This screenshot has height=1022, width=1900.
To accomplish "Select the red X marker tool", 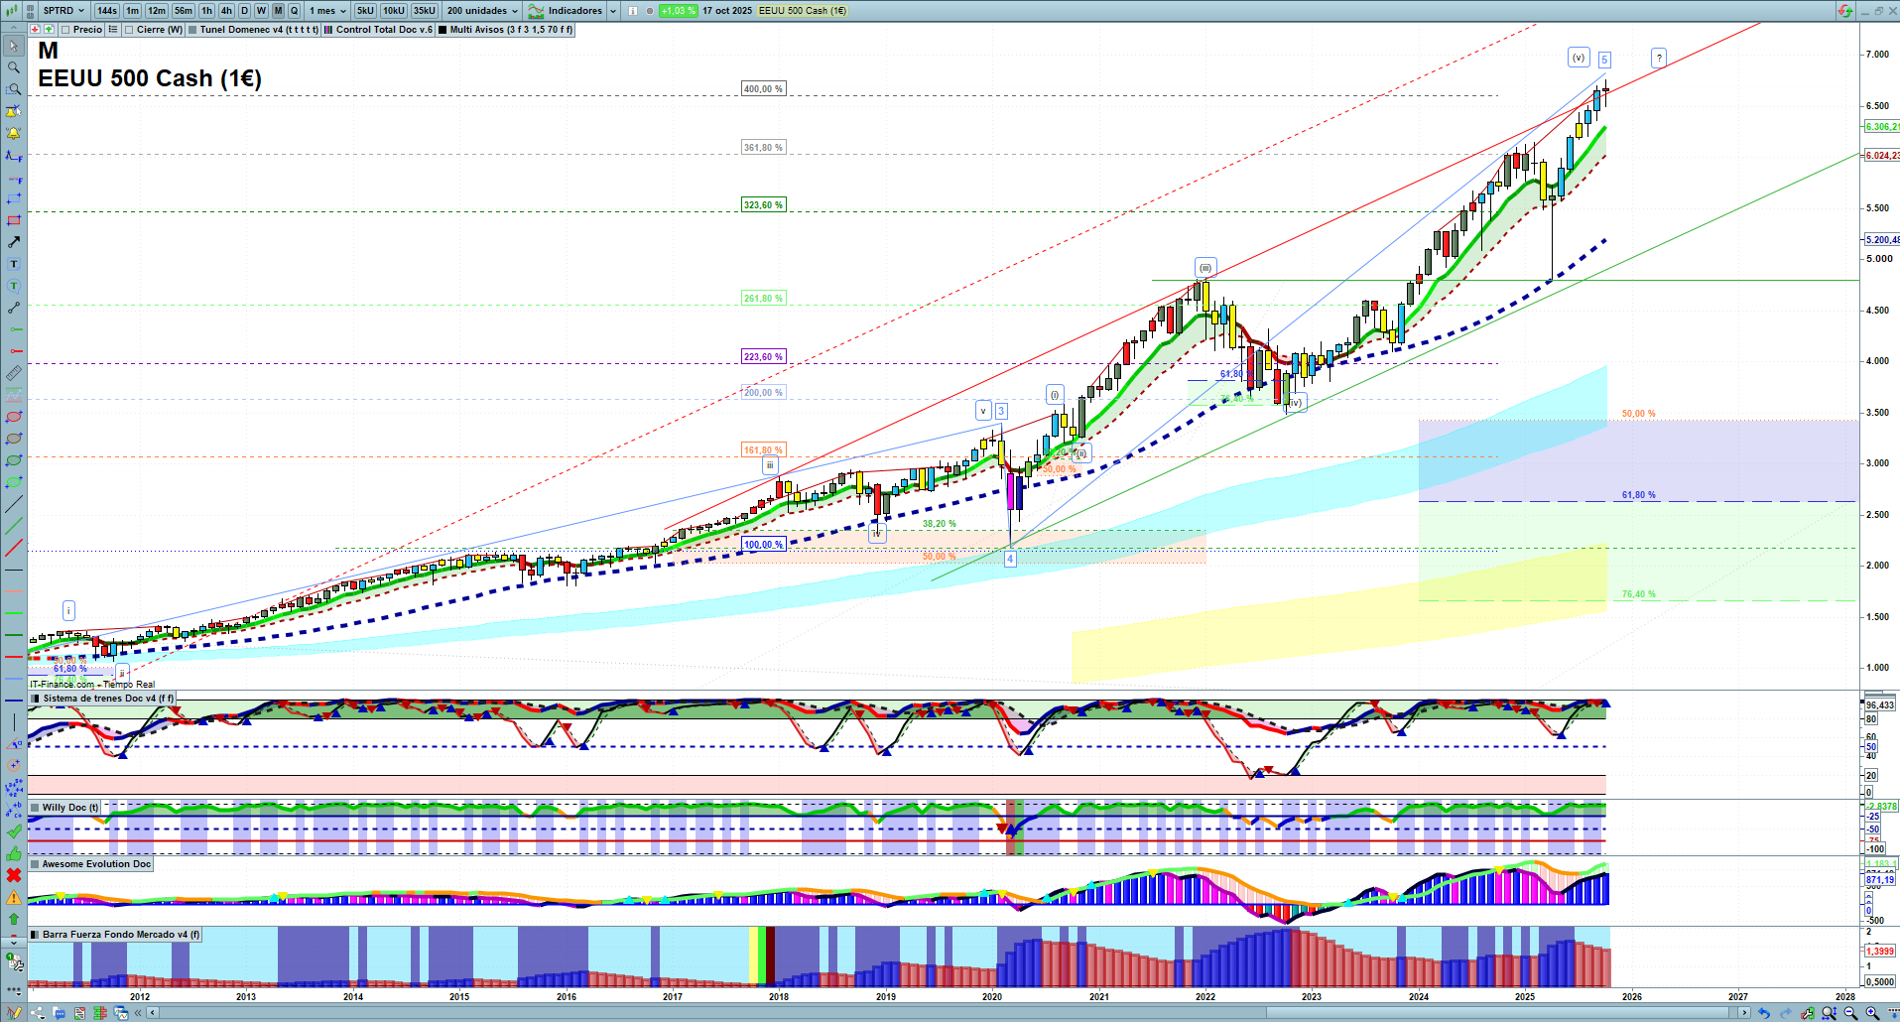I will [14, 875].
